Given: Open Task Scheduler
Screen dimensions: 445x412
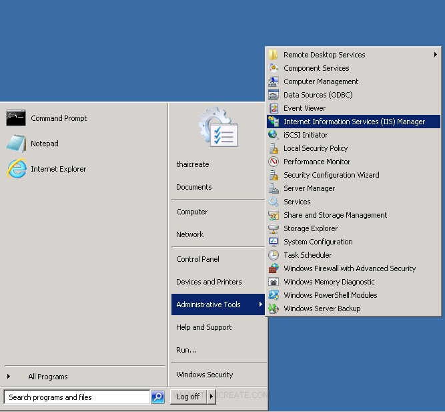Looking at the screenshot, I should pyautogui.click(x=354, y=255).
